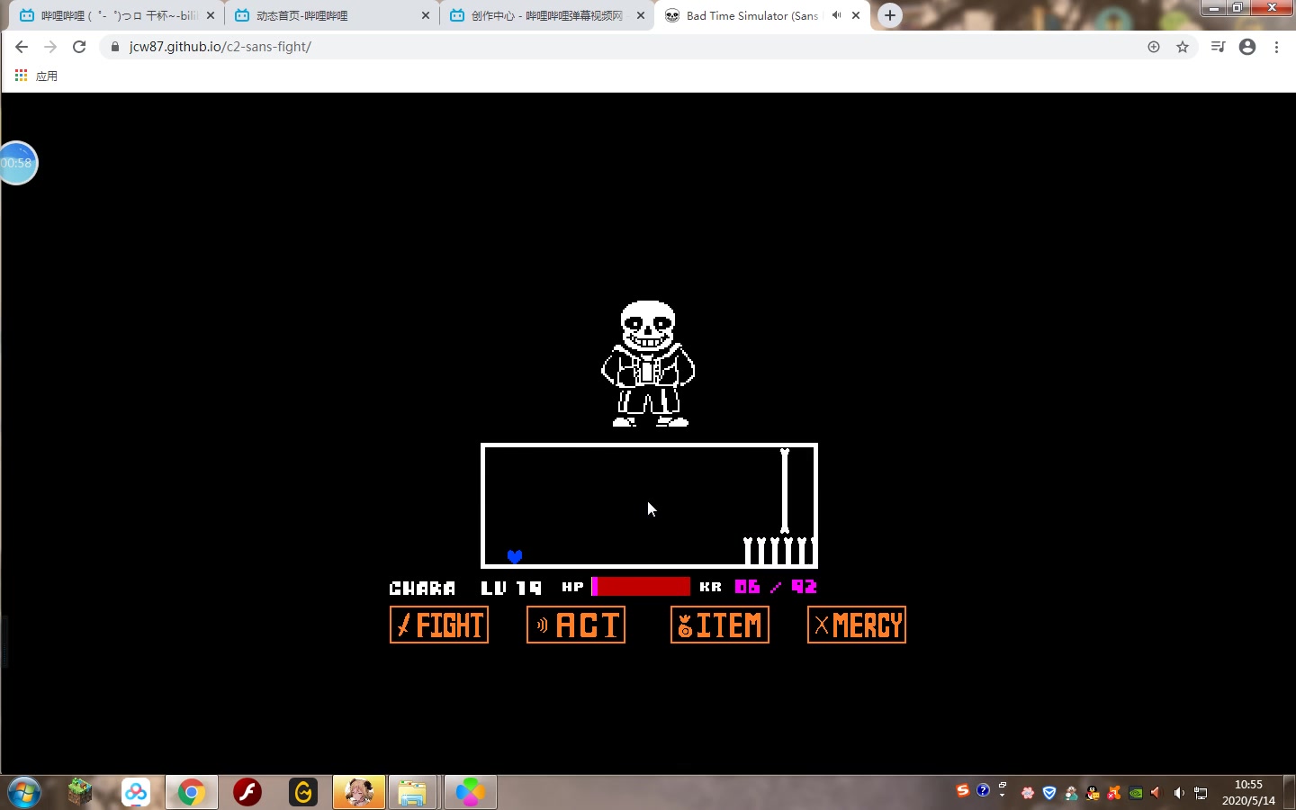
Task: Bookmark the page using the star icon
Action: pos(1182,47)
